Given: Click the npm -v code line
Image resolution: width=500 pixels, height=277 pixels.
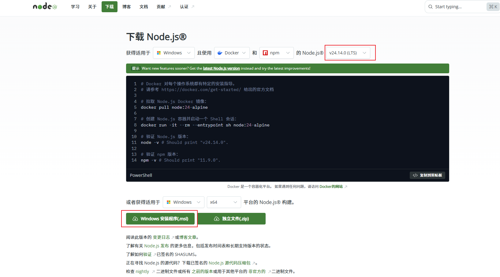Looking at the screenshot, I should (x=181, y=160).
